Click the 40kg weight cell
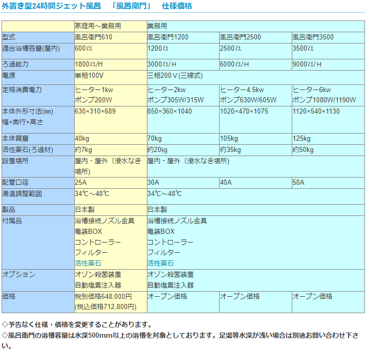Screen dimensions: 367x351 click(x=111, y=139)
